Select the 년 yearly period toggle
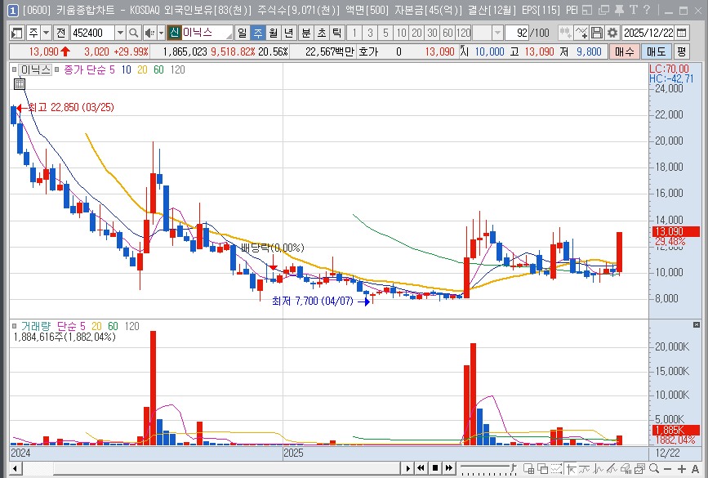This screenshot has height=478, width=708. click(289, 33)
